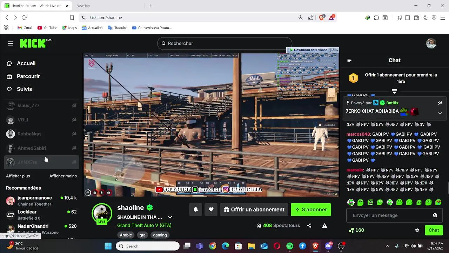Select the gaming tag
449x253 pixels.
[x=160, y=235]
